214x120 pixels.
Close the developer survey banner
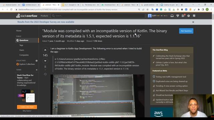193,22
